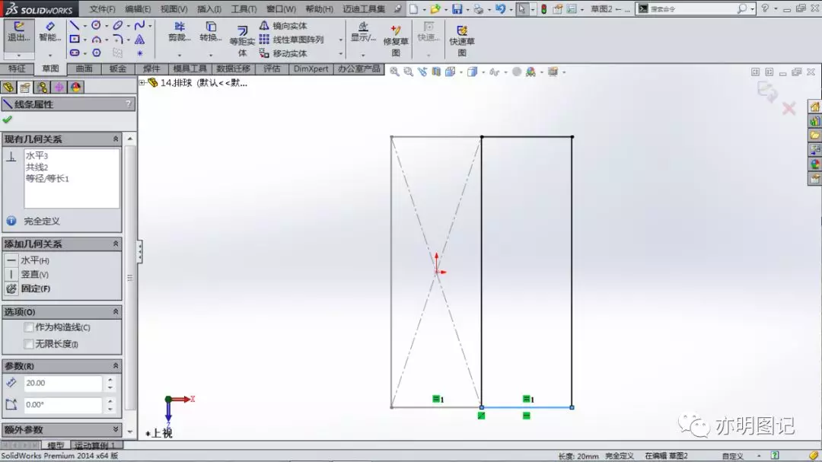Click the angle field showing 0.00°
Screen dimensions: 822x462
pos(62,405)
